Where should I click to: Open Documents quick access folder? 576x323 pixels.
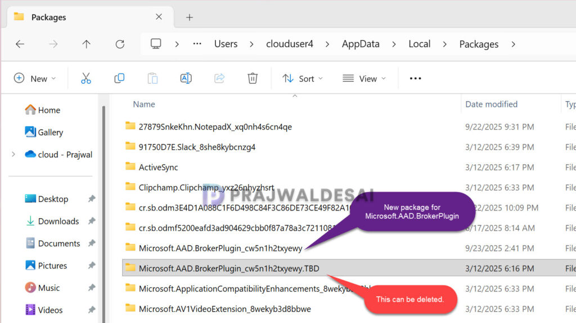[52, 243]
